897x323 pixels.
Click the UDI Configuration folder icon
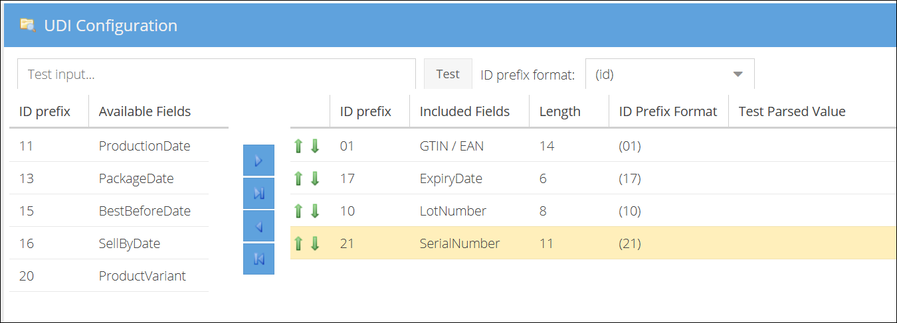(27, 25)
